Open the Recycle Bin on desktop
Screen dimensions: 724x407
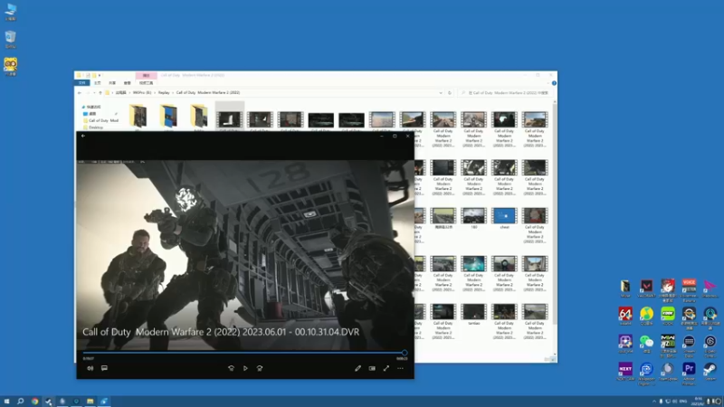10,40
